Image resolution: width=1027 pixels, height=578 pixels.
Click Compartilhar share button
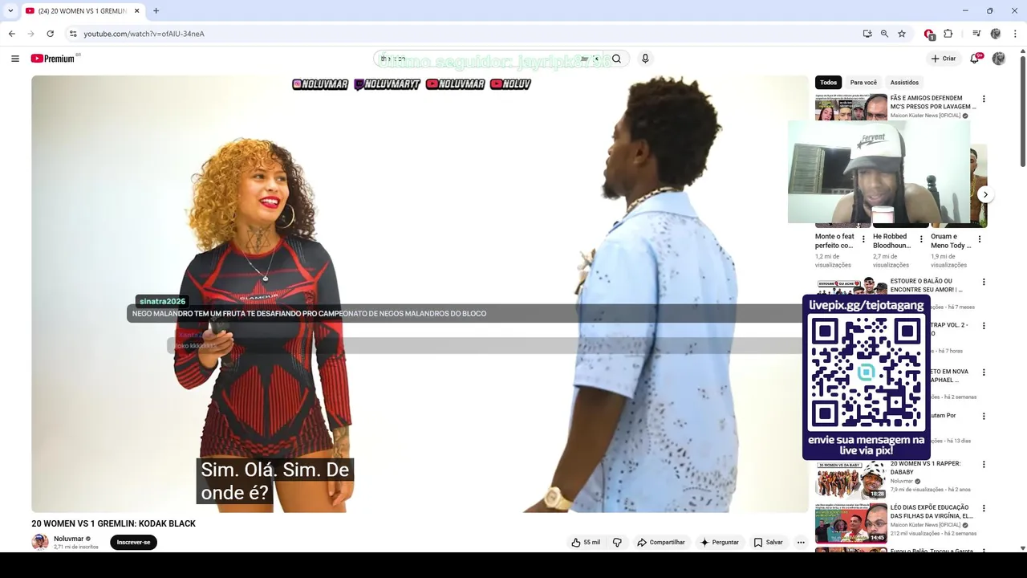coord(661,543)
